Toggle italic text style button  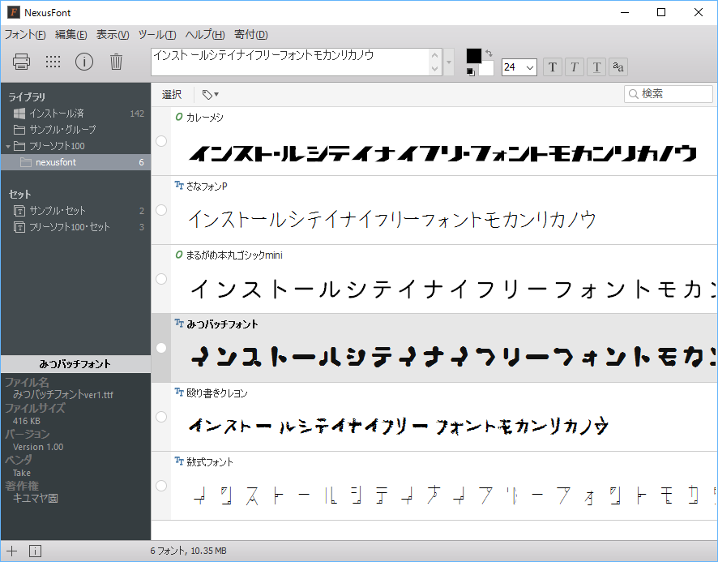[574, 66]
